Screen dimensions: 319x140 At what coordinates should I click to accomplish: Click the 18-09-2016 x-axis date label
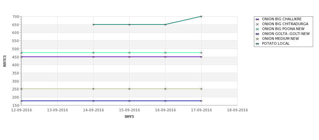tap(238, 110)
